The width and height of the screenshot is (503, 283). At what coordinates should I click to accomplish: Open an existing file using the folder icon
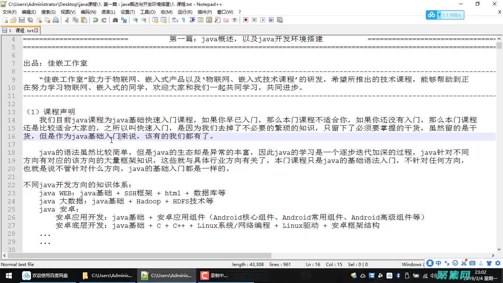pos(13,20)
